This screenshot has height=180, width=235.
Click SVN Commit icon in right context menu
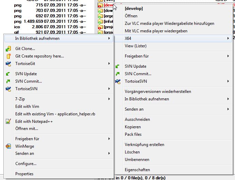point(118,74)
